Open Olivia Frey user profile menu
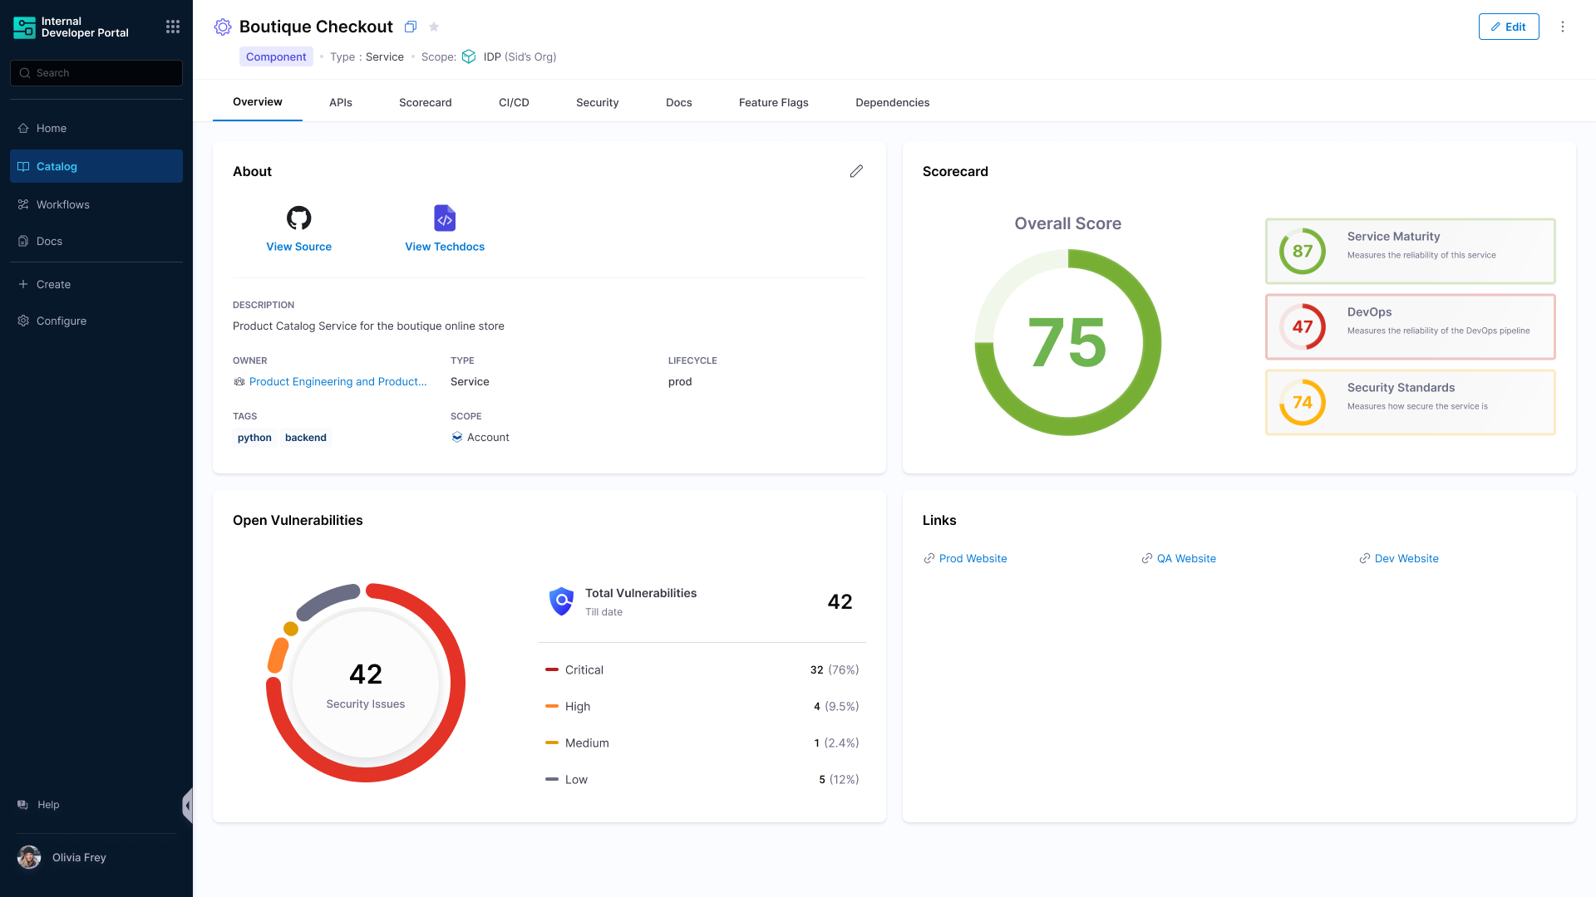This screenshot has height=897, width=1596. tap(78, 857)
